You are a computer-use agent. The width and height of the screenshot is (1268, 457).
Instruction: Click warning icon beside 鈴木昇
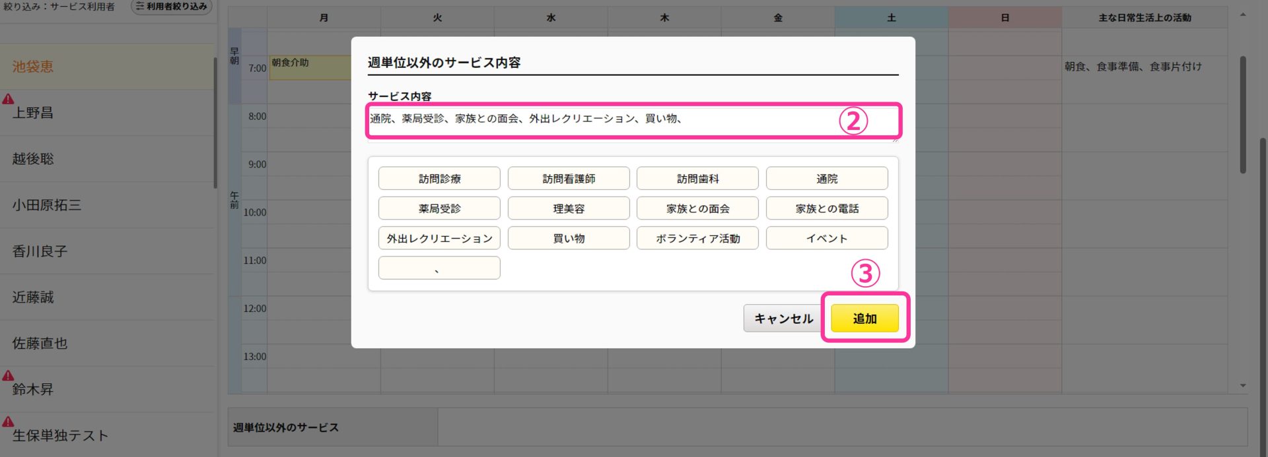tap(8, 375)
